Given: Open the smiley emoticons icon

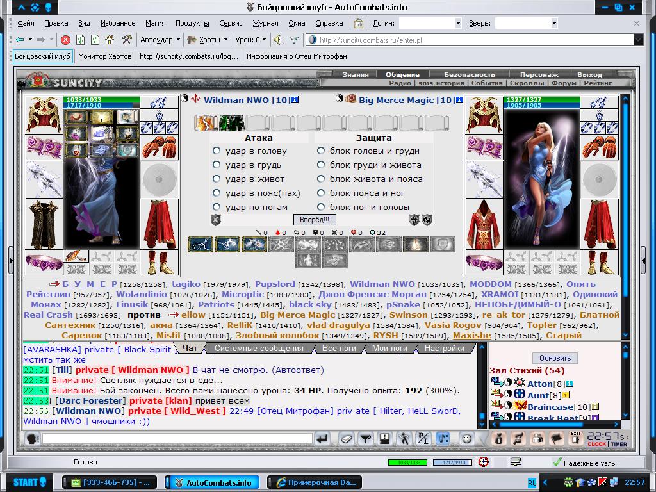Looking at the screenshot, I should point(466,438).
